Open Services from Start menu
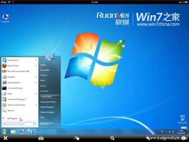Screen dimensions: 189x142 coord(20,111)
